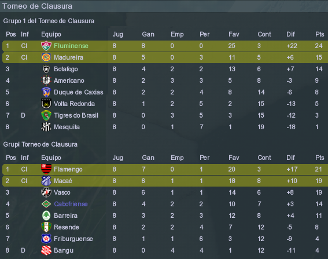Click the Bangu red-white crest icon
The image size is (328, 259).
[46, 250]
